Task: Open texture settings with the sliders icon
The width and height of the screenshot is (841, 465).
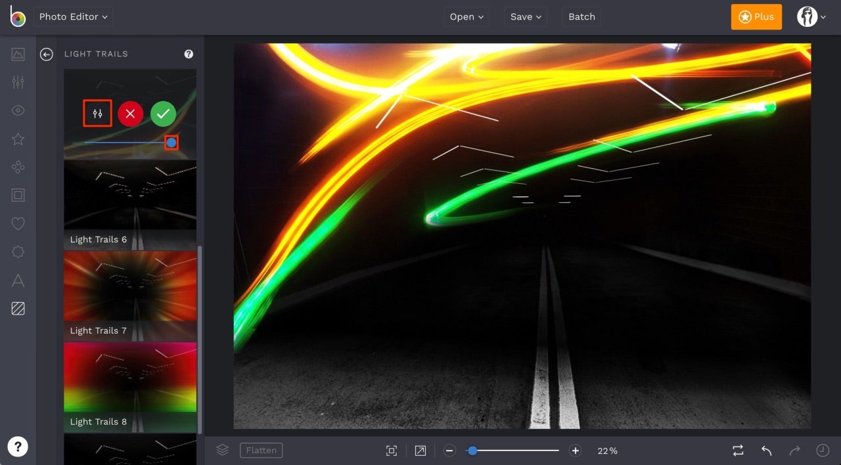Action: click(x=97, y=113)
